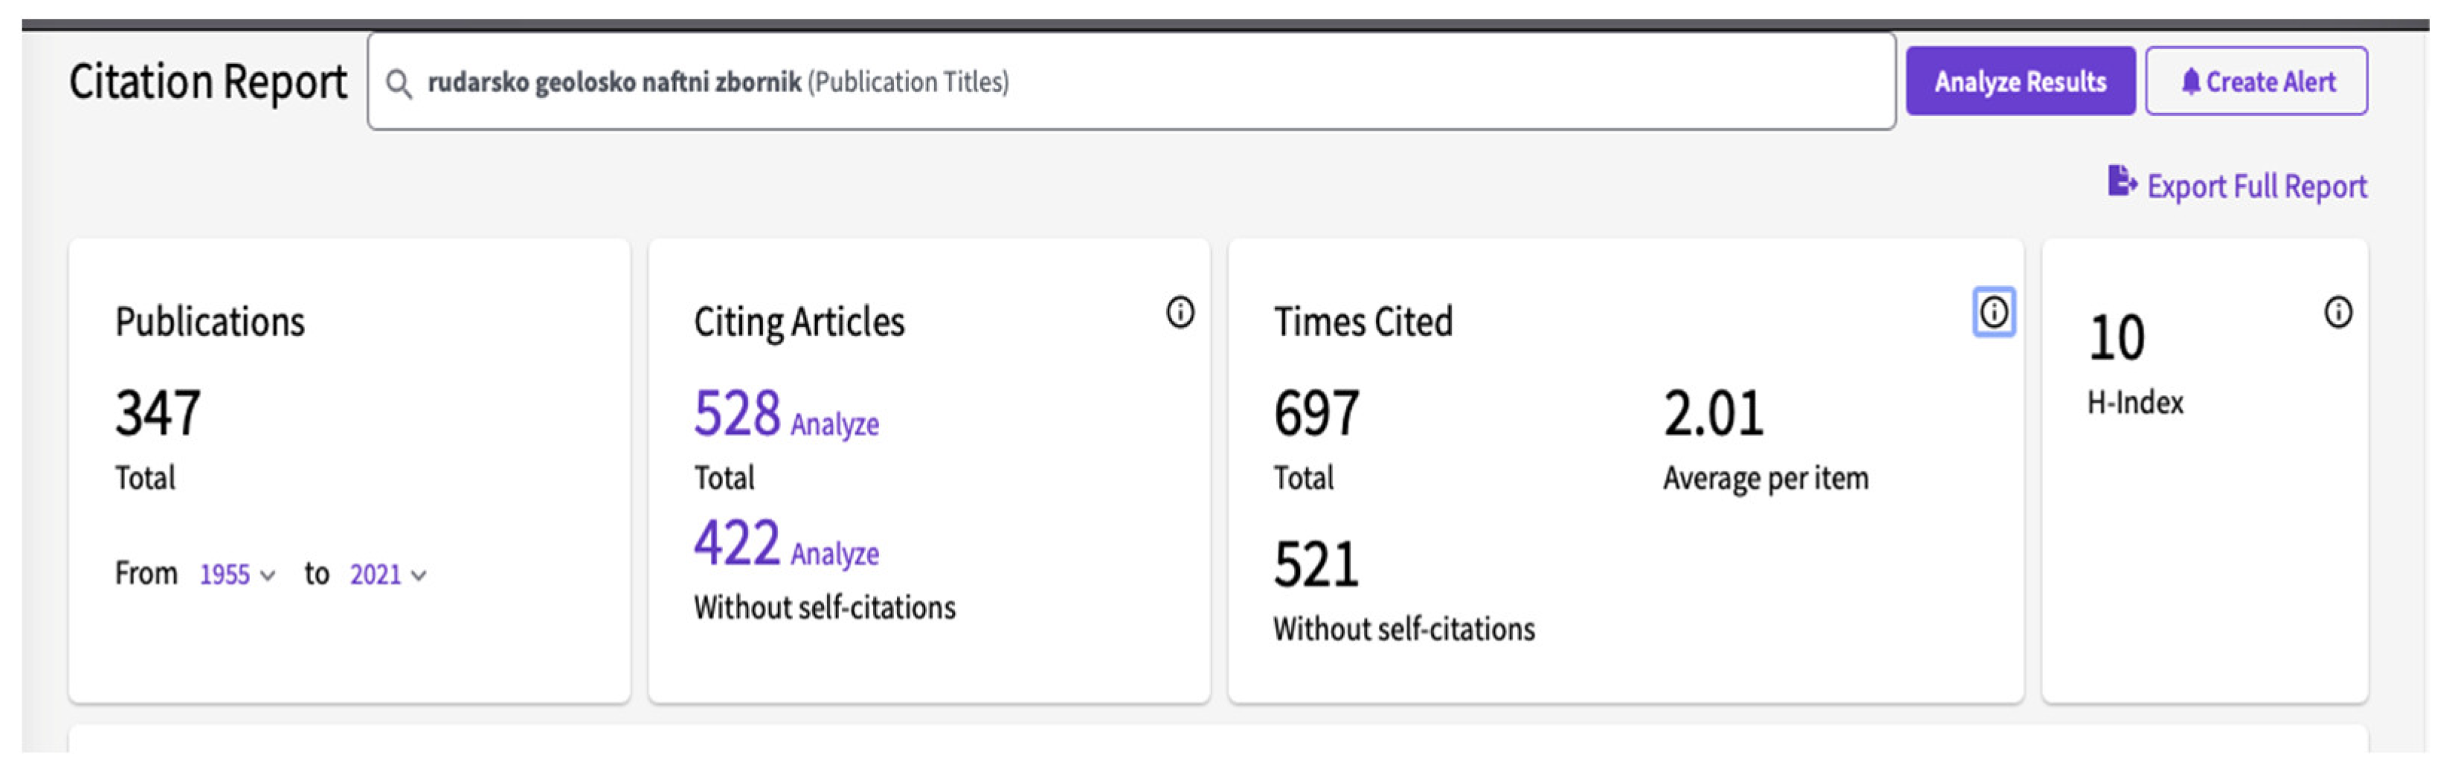Open Citing Articles info icon
The height and width of the screenshot is (778, 2461).
[1180, 312]
